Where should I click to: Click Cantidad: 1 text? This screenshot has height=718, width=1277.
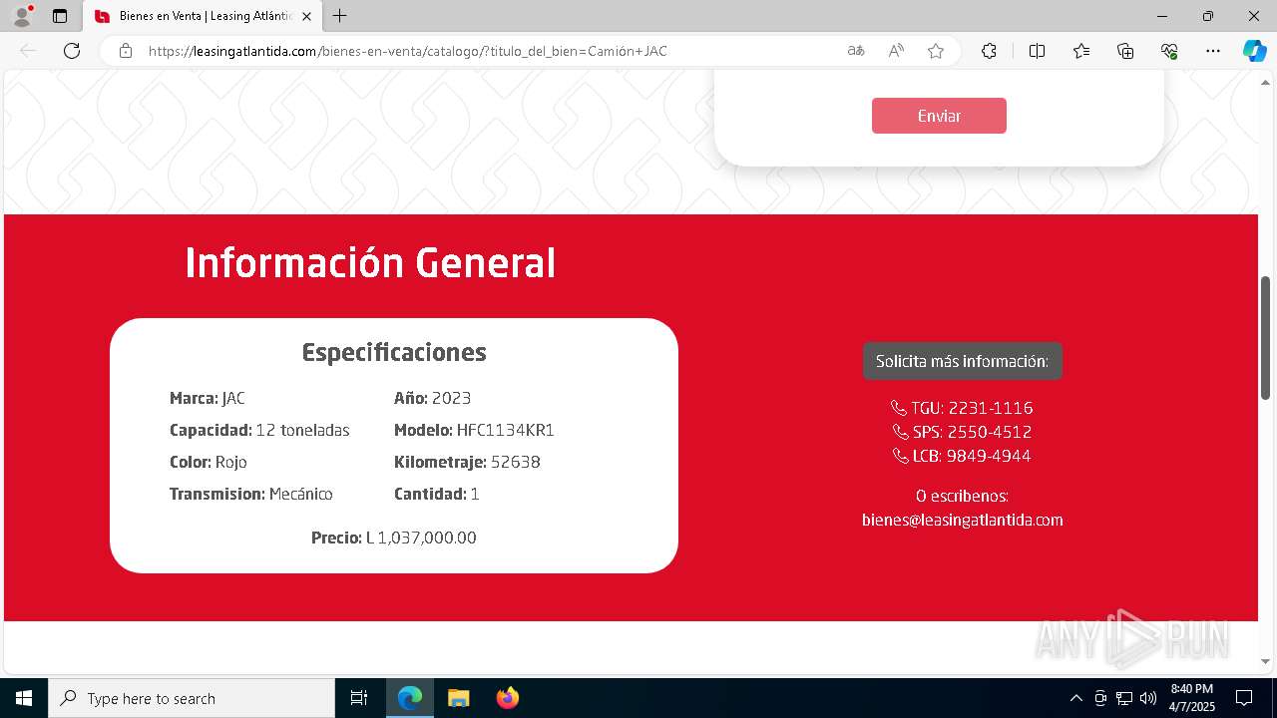(437, 494)
